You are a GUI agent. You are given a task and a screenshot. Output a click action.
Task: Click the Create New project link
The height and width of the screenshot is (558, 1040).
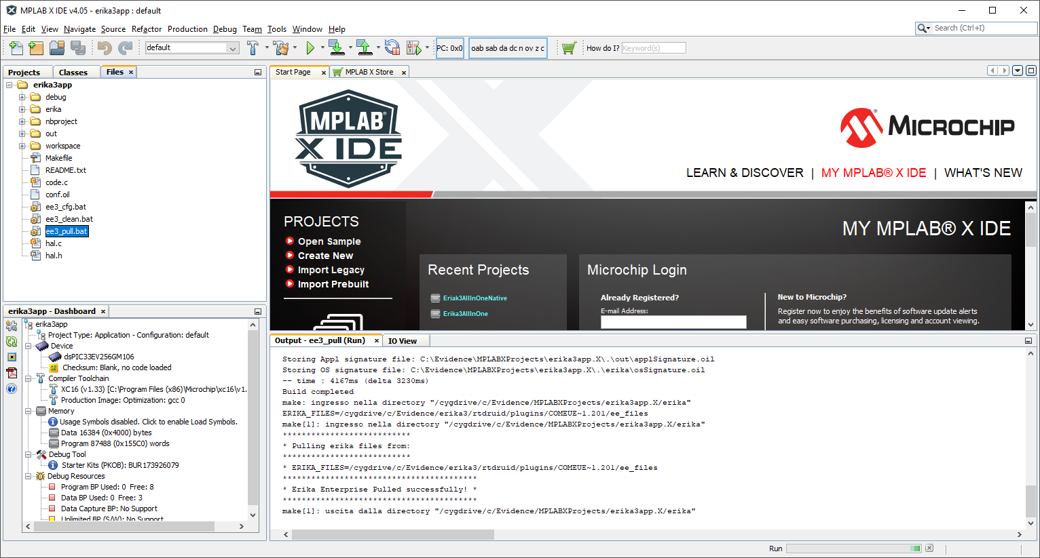click(x=325, y=256)
